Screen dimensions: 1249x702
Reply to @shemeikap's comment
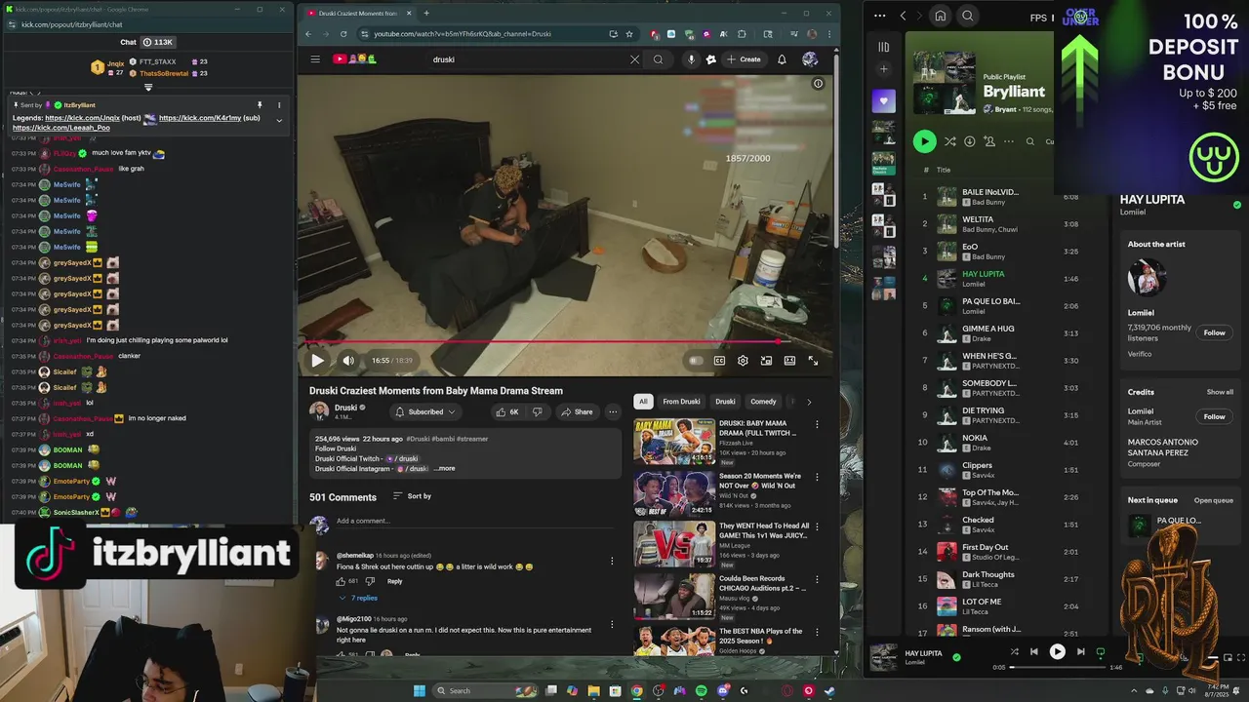pos(394,581)
